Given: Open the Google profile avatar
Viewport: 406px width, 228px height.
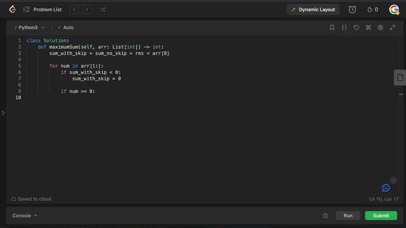Looking at the screenshot, I should pyautogui.click(x=394, y=9).
